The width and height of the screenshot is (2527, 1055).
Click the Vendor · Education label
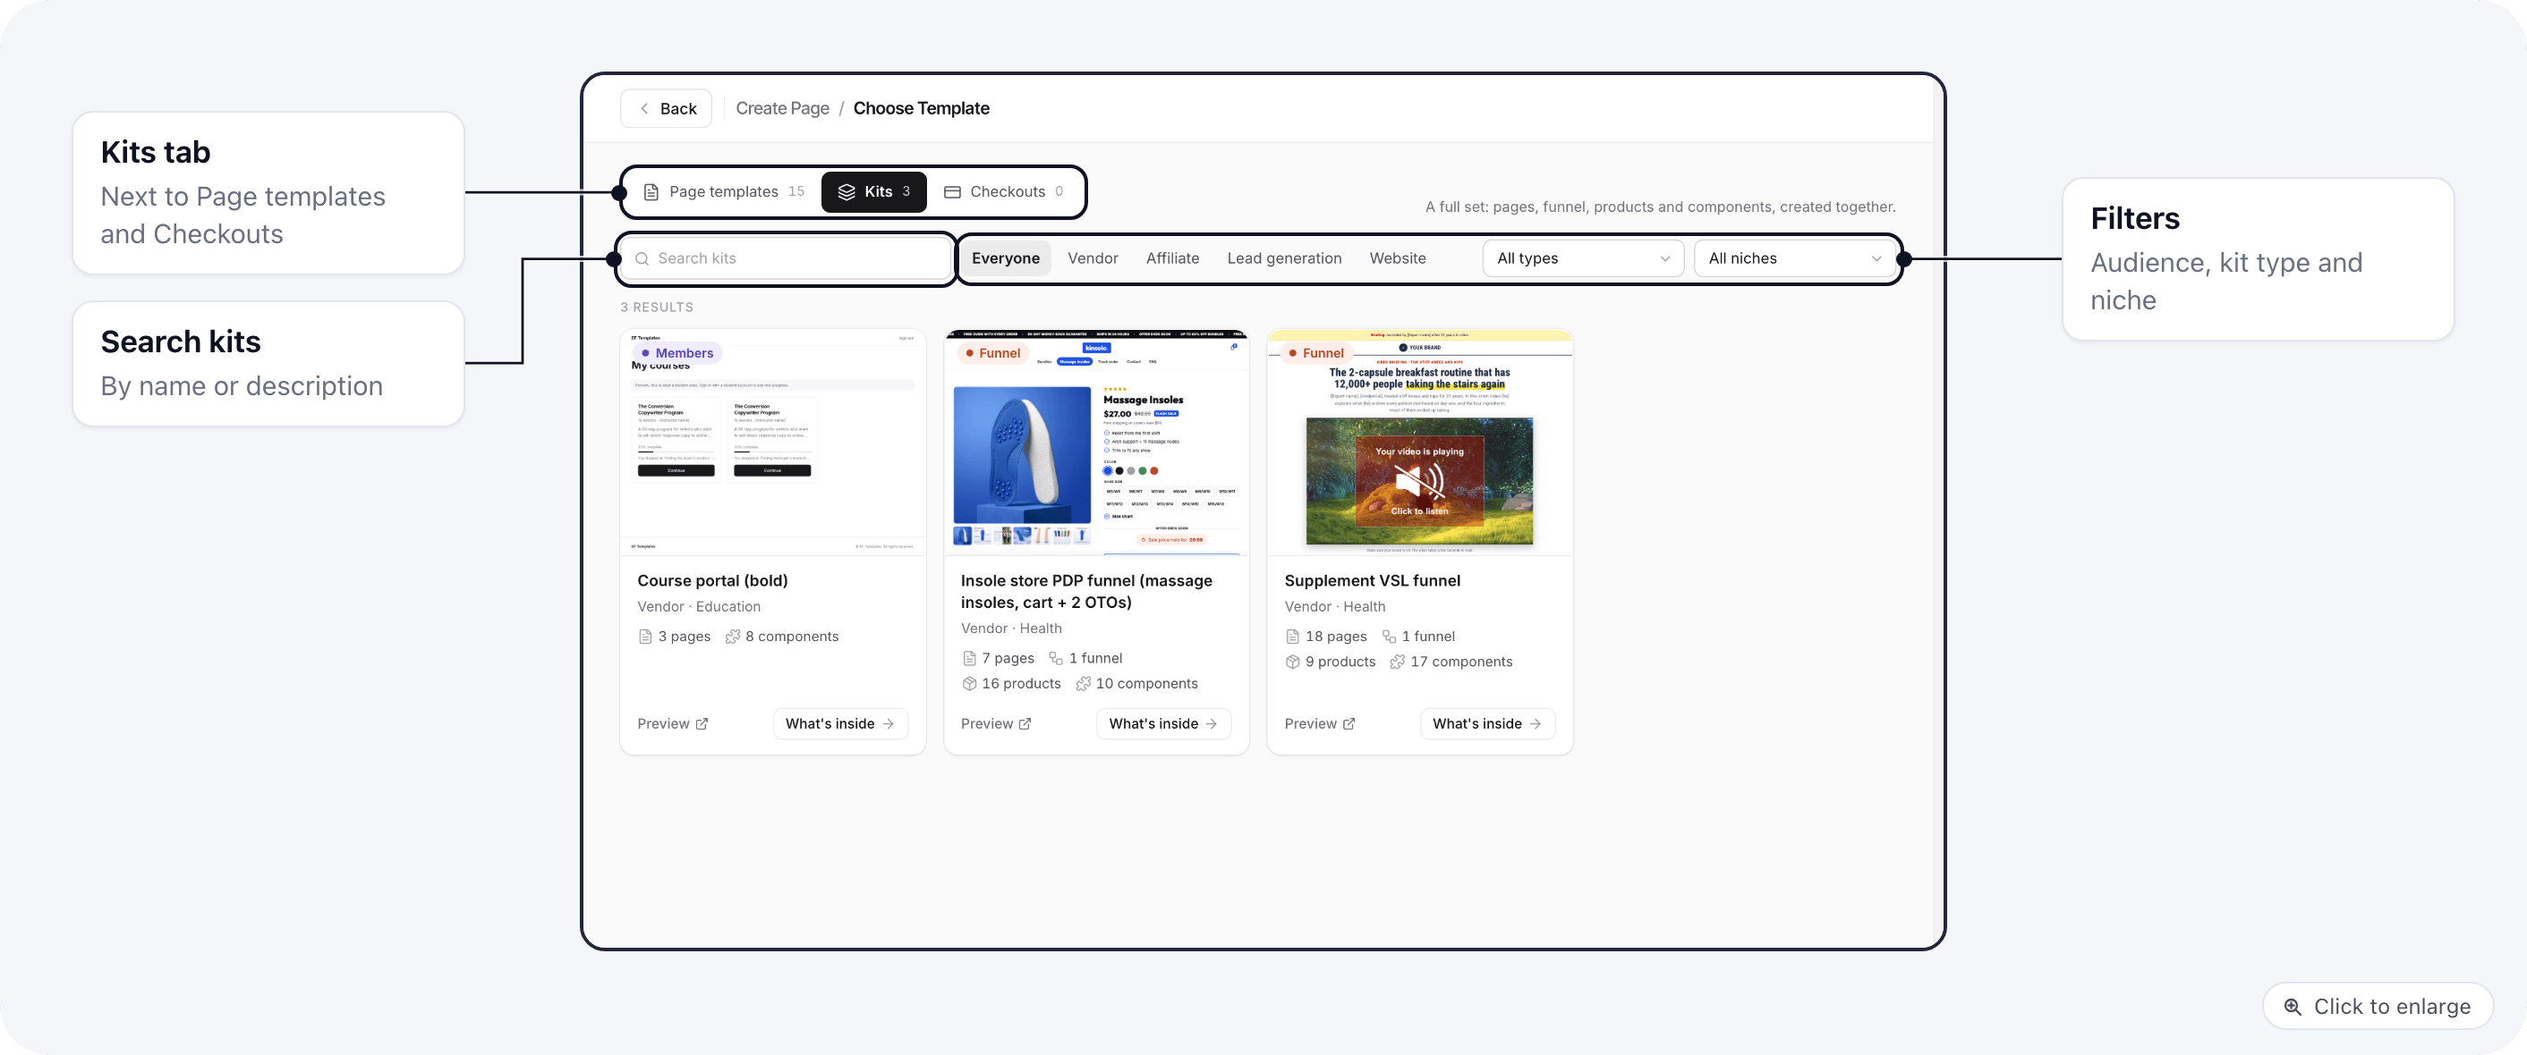pyautogui.click(x=699, y=607)
